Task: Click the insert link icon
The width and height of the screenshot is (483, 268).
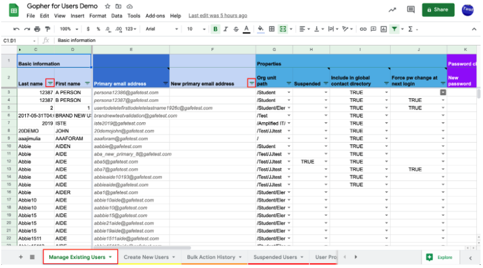Action: click(363, 29)
